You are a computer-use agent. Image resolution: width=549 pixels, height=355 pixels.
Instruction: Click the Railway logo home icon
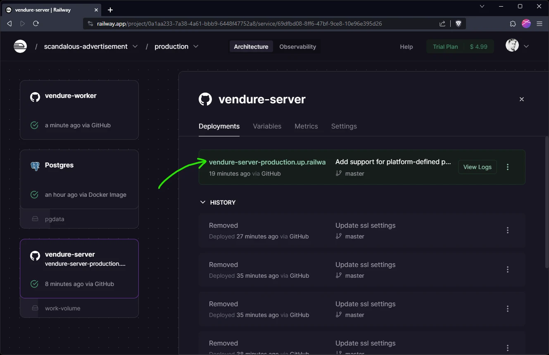[x=20, y=46]
